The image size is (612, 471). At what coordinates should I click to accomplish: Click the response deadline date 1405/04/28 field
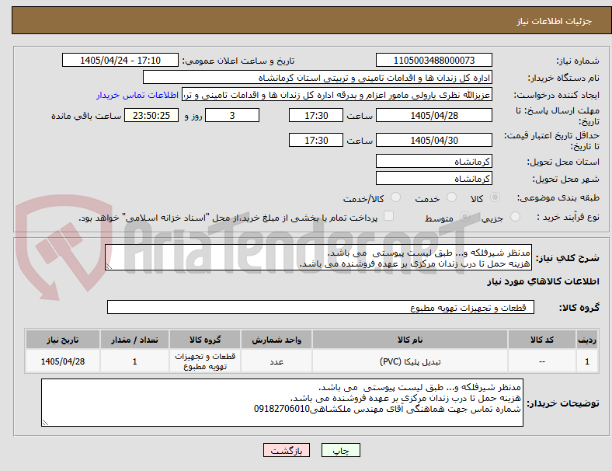[x=434, y=116]
